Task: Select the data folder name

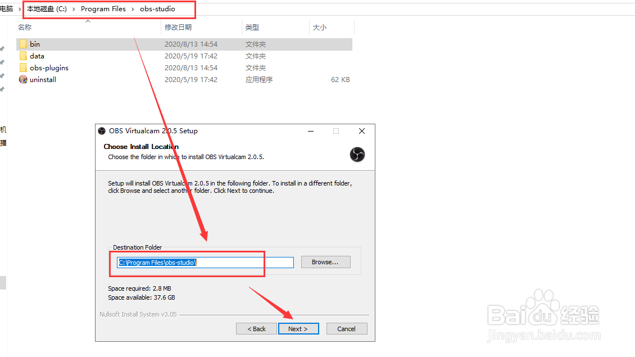Action: click(x=37, y=56)
